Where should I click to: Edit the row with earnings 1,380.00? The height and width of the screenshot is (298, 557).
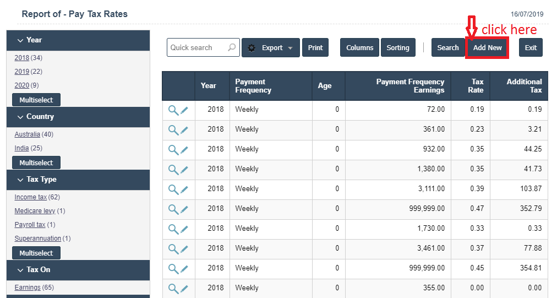pos(184,170)
